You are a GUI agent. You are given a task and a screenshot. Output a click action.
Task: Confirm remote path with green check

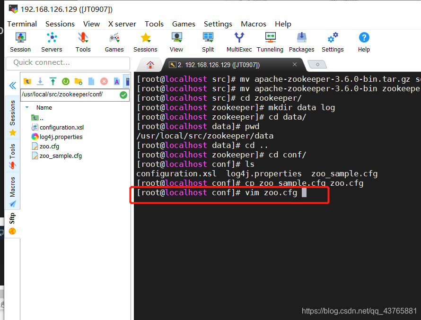(123, 95)
